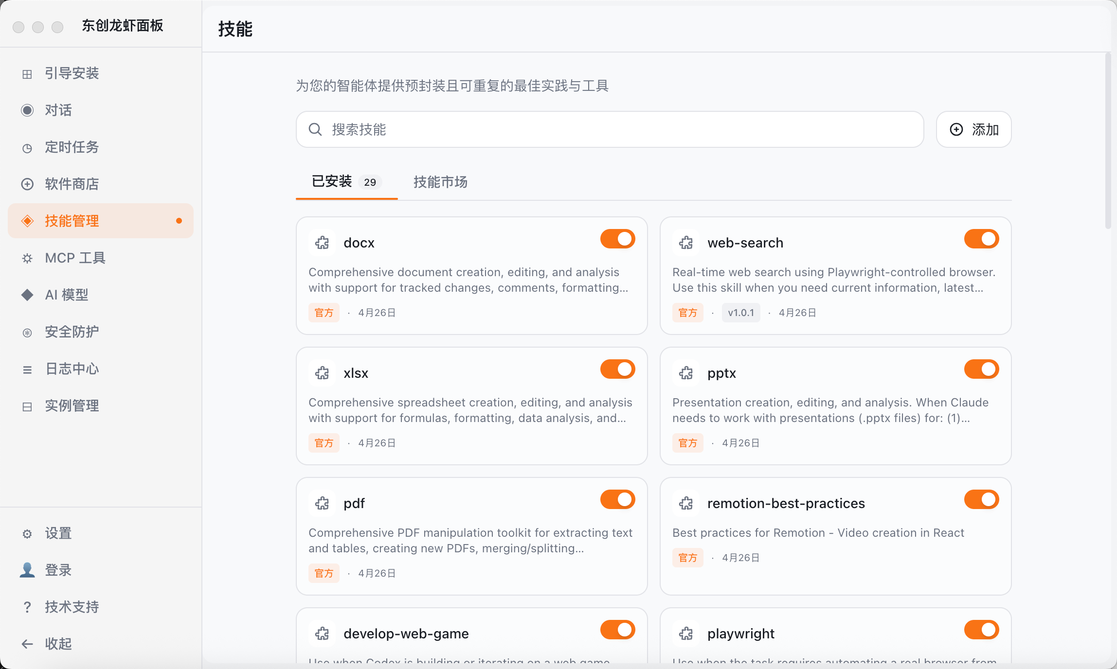
Task: Click the pdf card 4月26日 date
Action: pyautogui.click(x=377, y=573)
